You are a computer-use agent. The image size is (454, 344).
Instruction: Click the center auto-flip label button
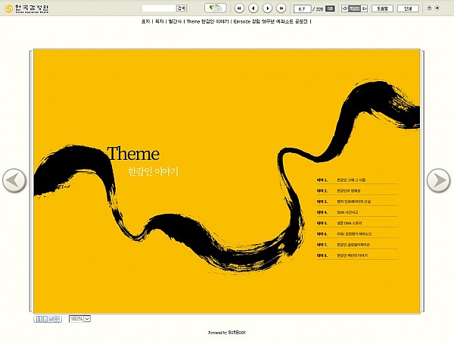tap(354, 8)
